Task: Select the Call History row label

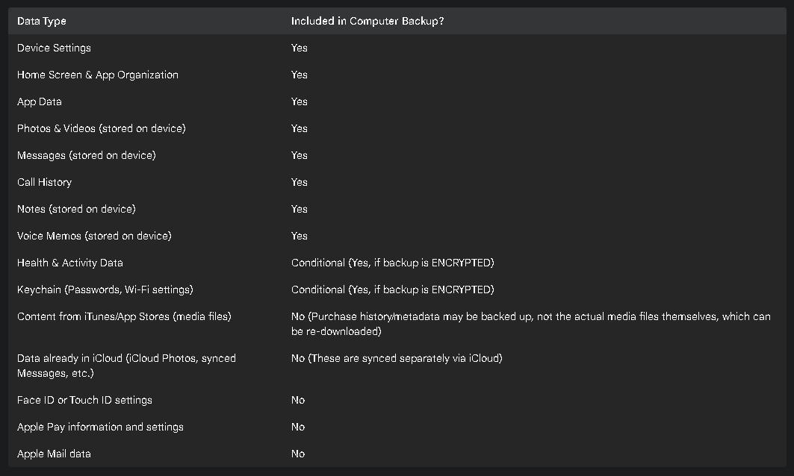Action: [45, 182]
